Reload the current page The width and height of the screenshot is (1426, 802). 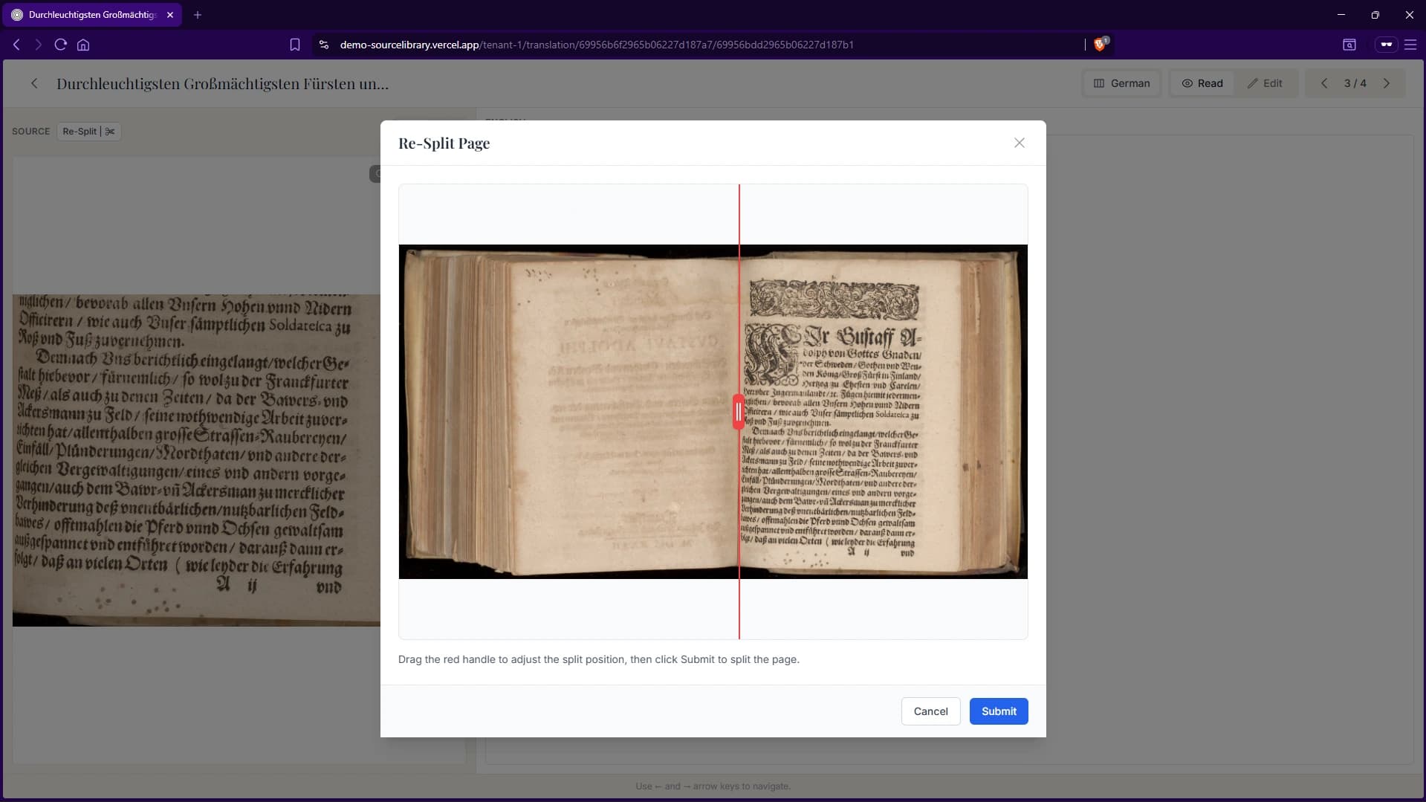pos(60,45)
